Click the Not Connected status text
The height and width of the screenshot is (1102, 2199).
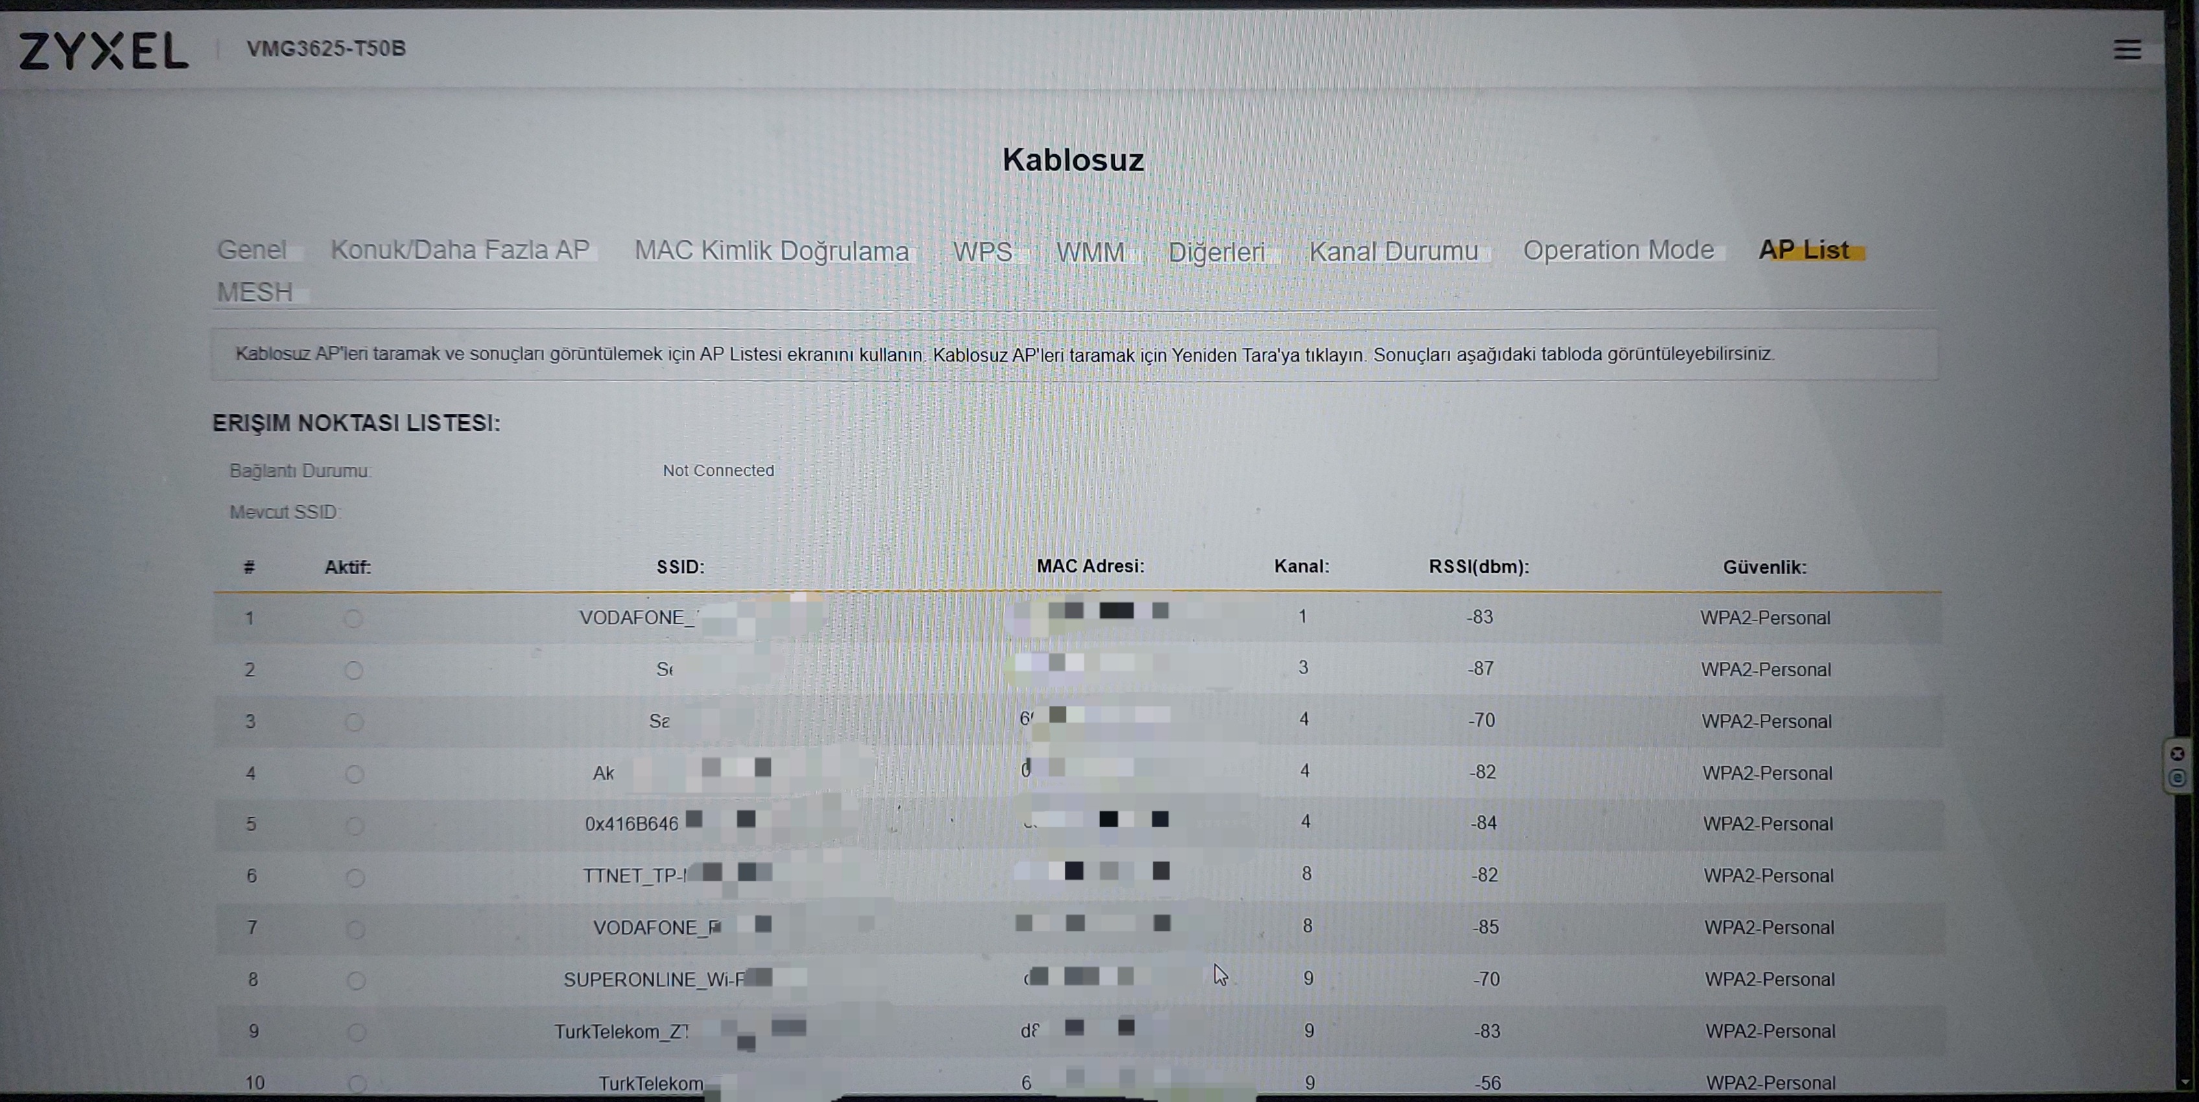tap(718, 471)
